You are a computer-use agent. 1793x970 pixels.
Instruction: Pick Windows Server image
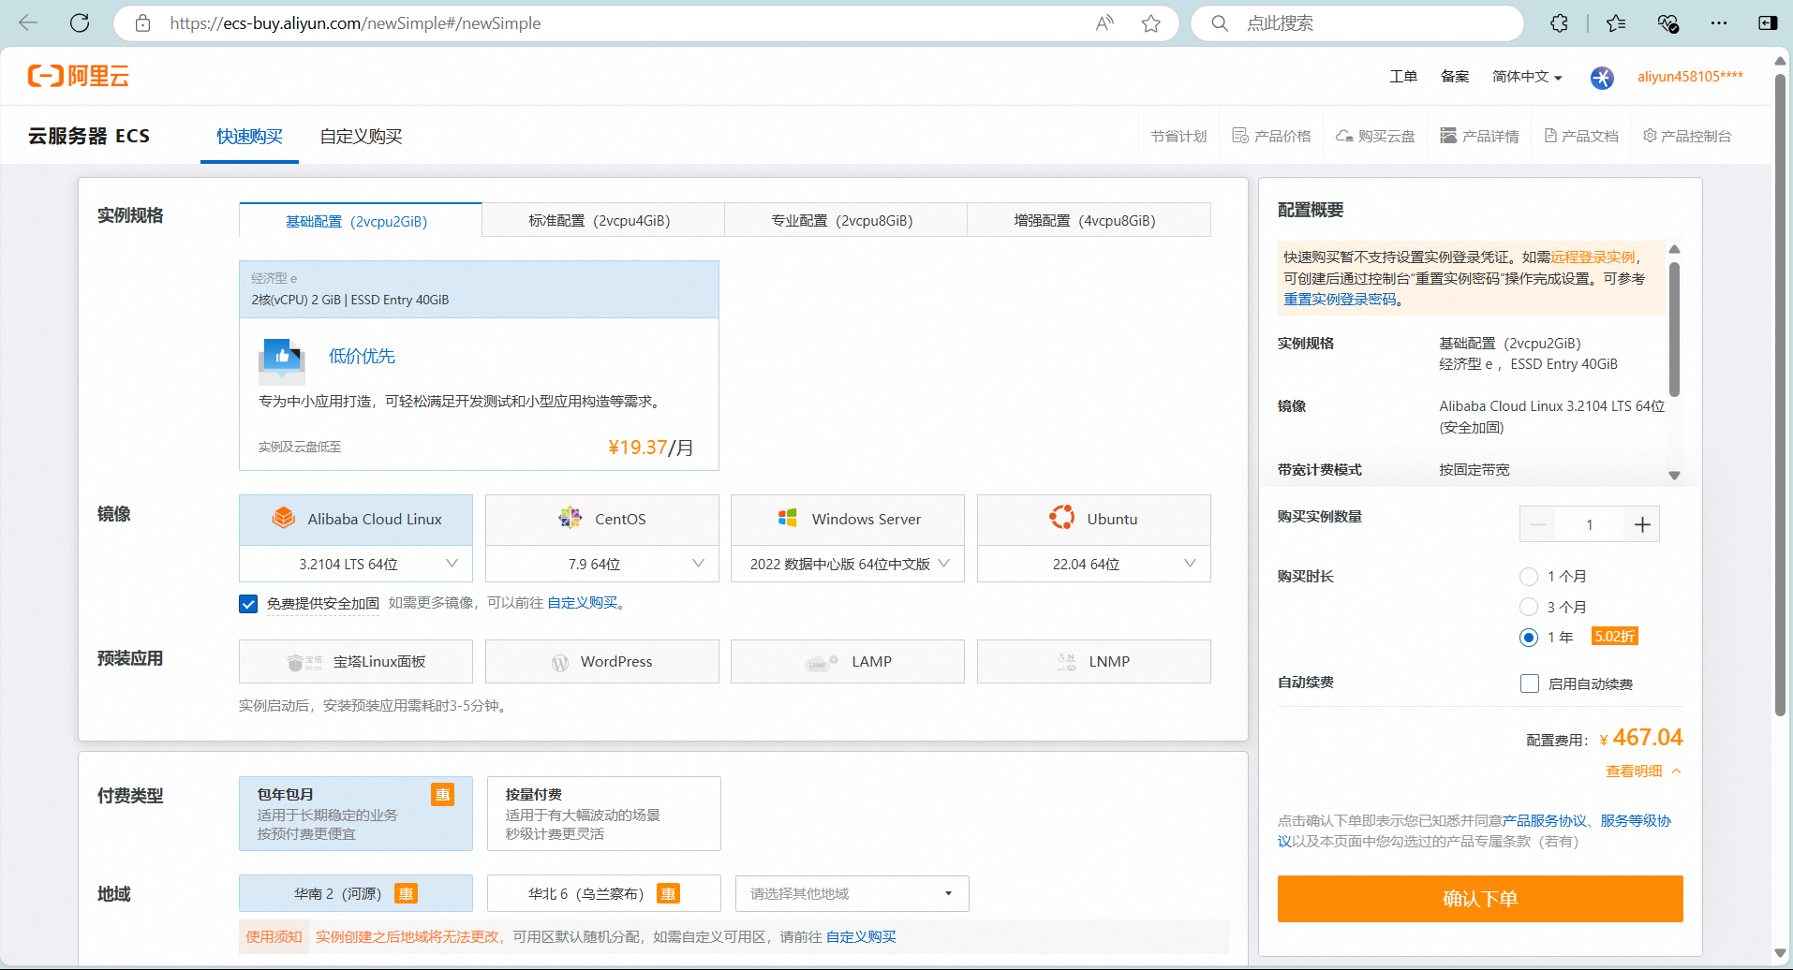click(x=847, y=520)
